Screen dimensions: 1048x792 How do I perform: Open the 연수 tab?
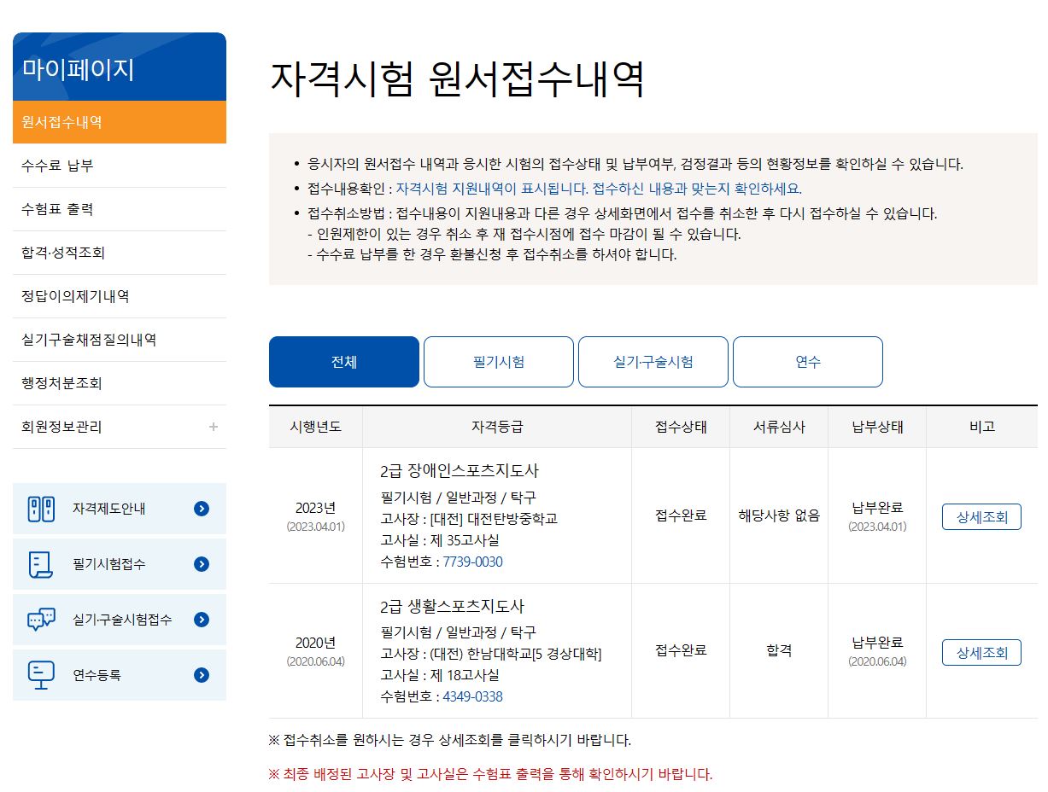click(807, 362)
